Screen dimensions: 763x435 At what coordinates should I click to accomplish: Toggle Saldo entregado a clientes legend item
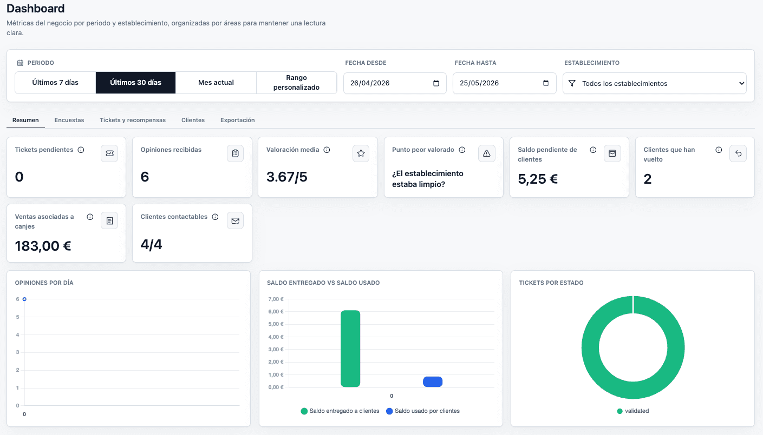coord(340,411)
